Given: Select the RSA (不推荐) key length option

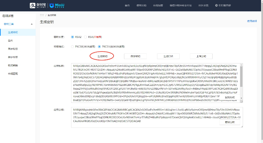Looking at the screenshot, I should click(x=93, y=37).
